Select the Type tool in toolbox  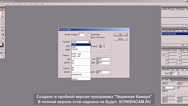3,17
